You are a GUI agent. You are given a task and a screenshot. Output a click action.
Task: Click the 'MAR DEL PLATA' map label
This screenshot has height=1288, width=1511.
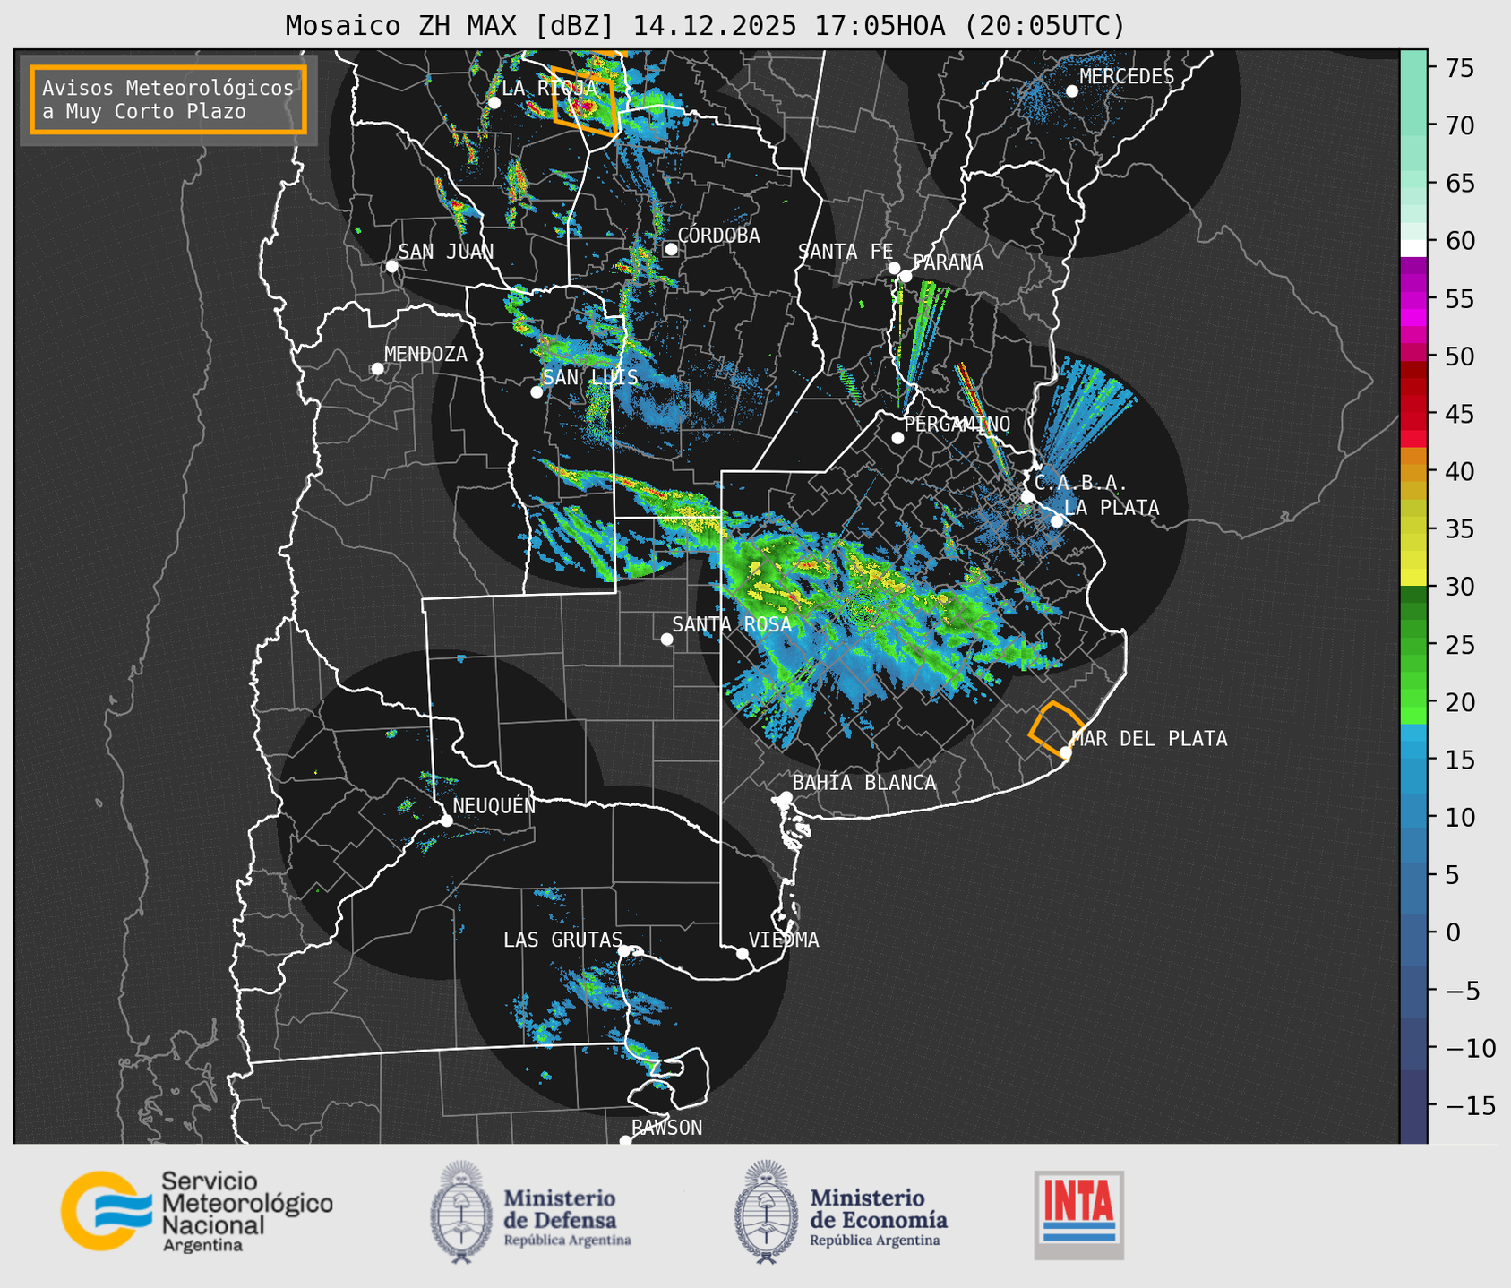1149,739
